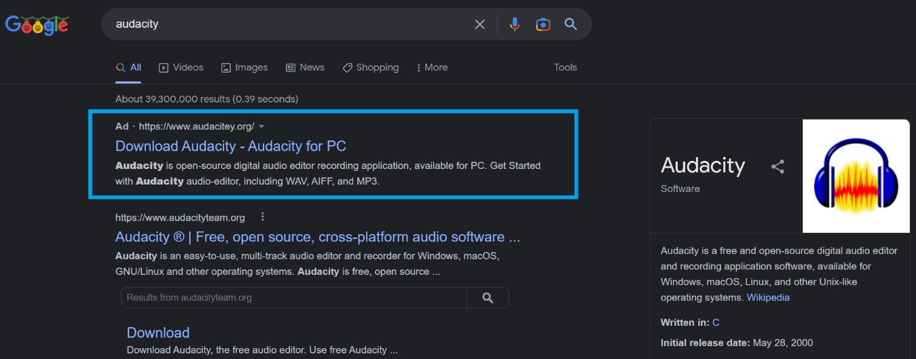
Task: Clear the search box text
Action: (479, 24)
